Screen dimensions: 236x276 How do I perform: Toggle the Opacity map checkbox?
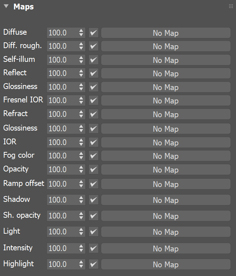pos(93,170)
